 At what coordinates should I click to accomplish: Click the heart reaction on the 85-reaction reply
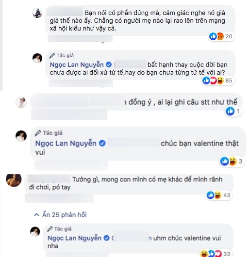coord(213,80)
